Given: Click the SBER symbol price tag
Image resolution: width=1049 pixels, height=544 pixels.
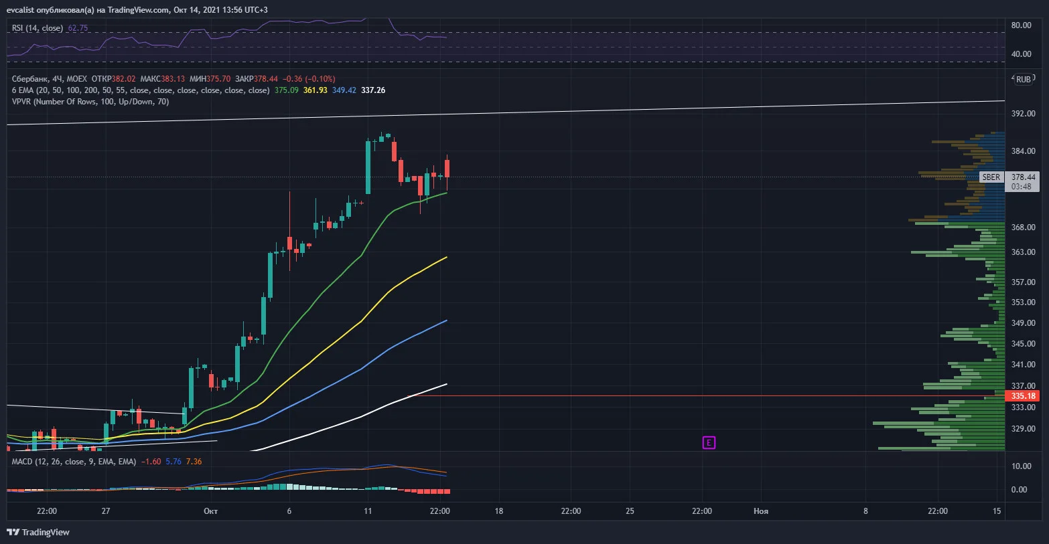Looking at the screenshot, I should coord(991,177).
